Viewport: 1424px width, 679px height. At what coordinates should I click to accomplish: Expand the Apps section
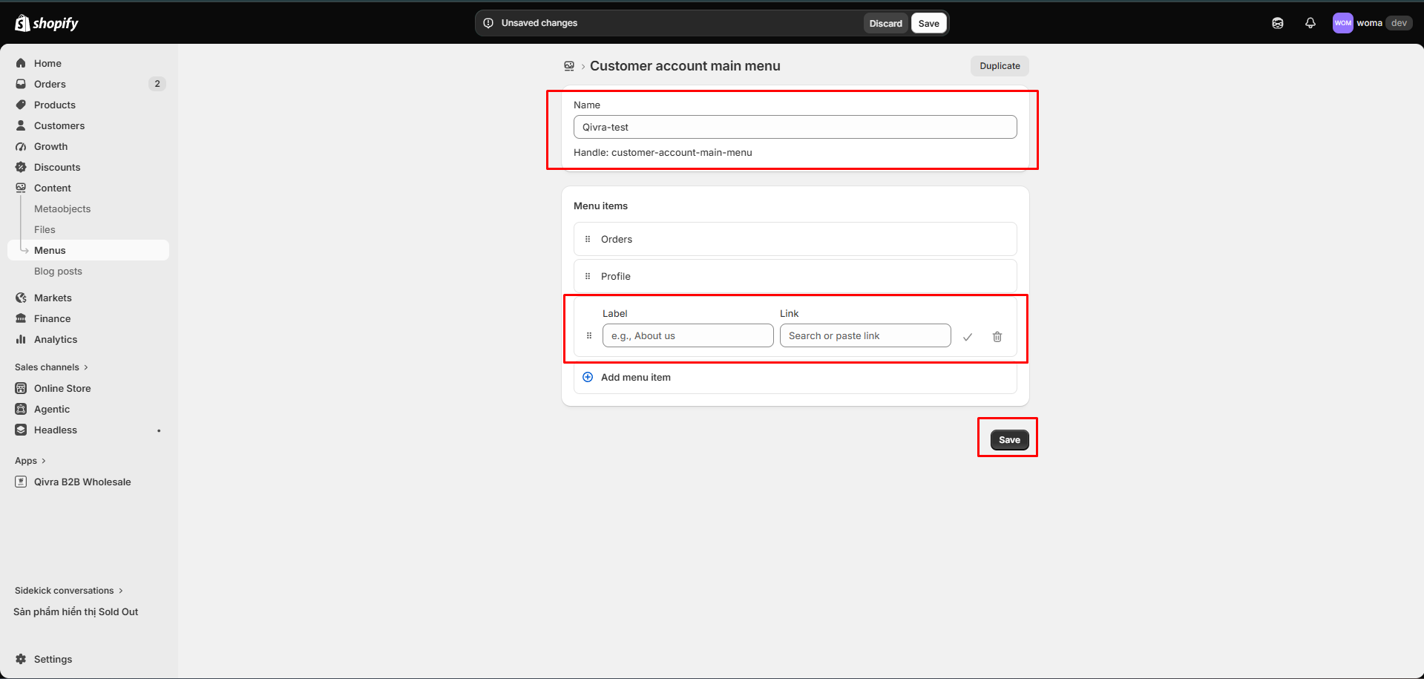[30, 461]
